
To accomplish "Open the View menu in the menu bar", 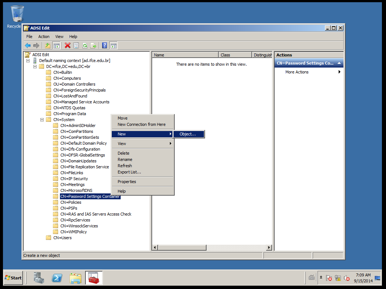I will pos(59,37).
